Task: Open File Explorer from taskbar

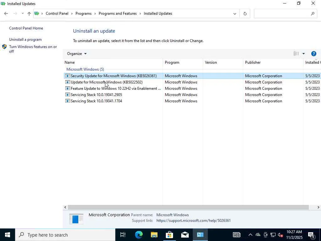Action: [154, 235]
